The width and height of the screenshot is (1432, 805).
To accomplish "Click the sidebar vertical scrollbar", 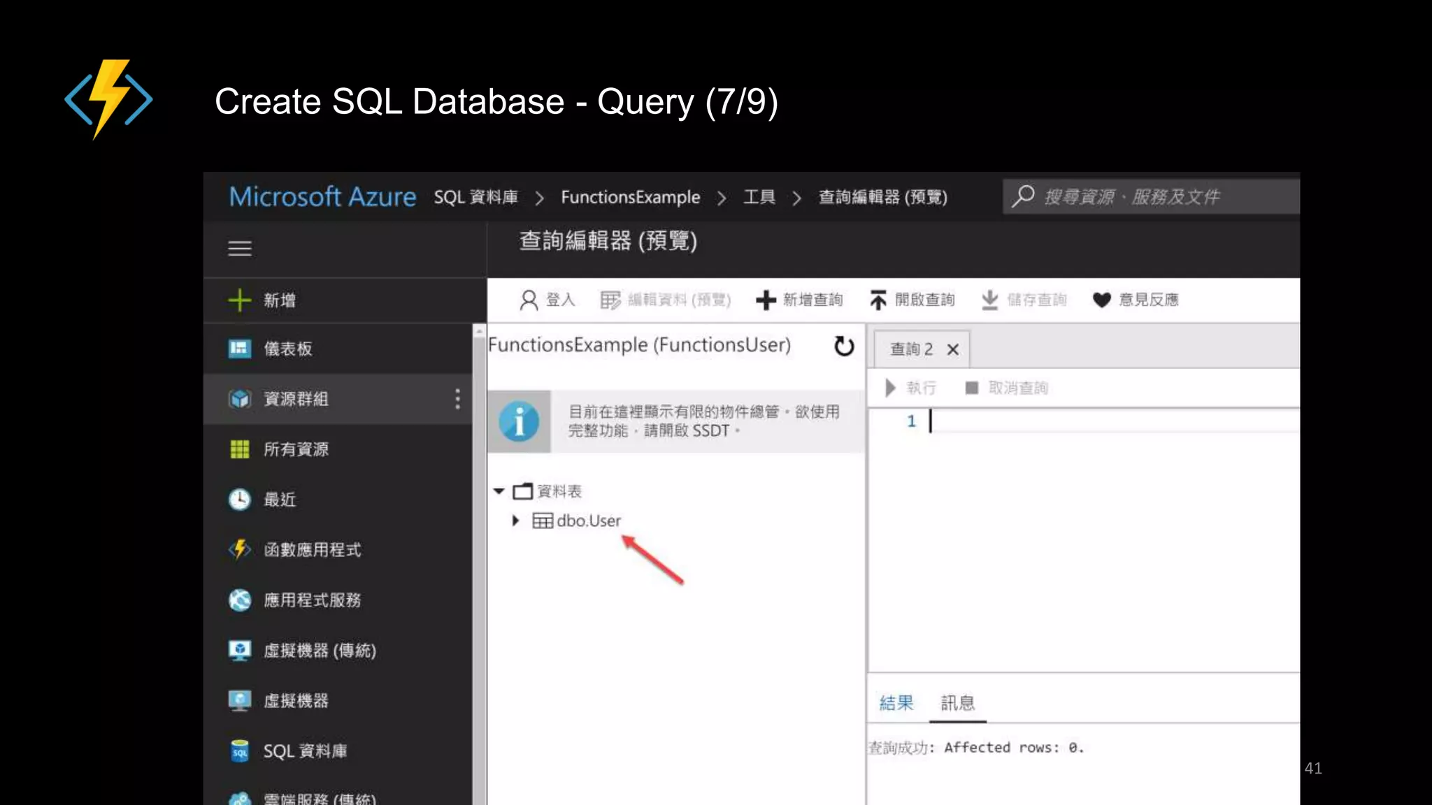I will (479, 565).
